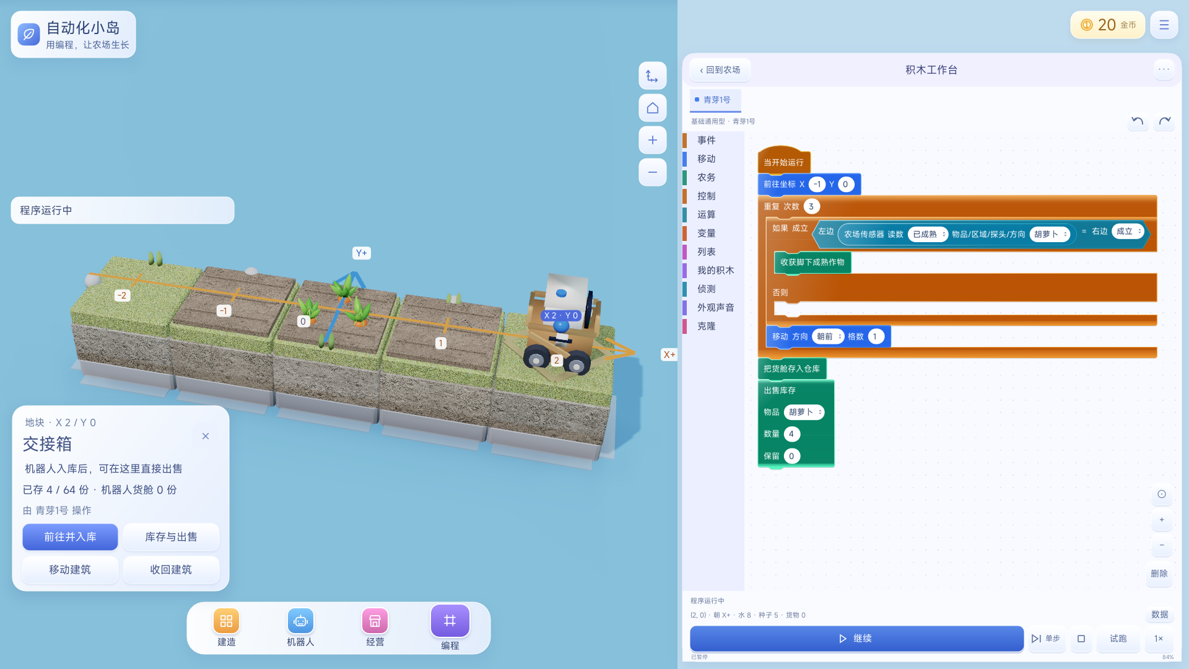Step the program with 单步
1189x669 pixels.
1046,639
